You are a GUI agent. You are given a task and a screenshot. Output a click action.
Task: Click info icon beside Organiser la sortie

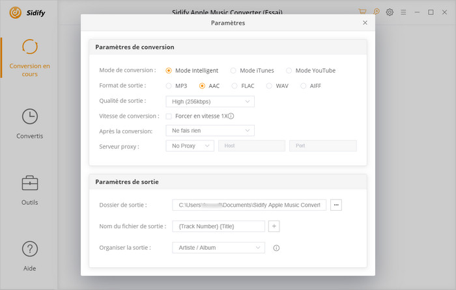click(276, 248)
